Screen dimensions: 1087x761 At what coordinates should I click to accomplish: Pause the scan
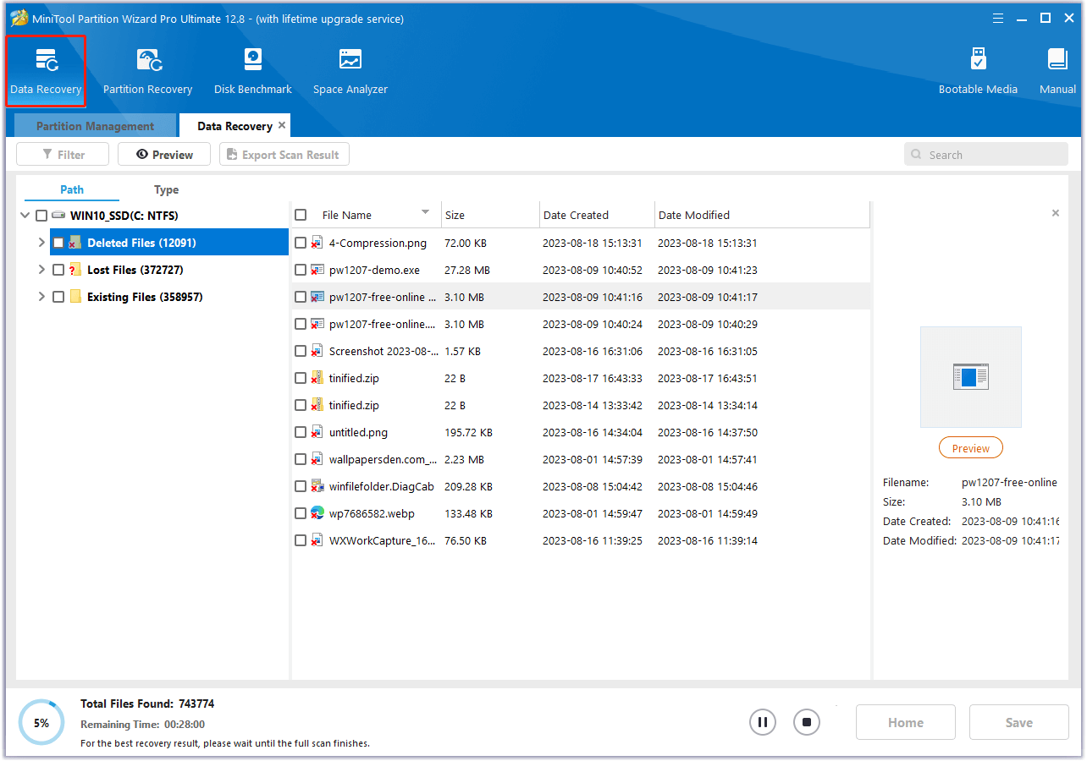[763, 722]
